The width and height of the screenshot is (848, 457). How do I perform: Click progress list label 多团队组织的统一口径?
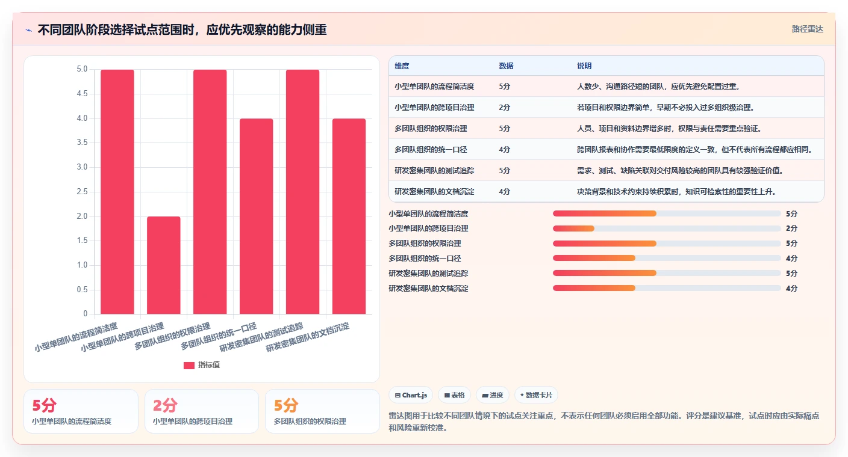[x=425, y=259]
